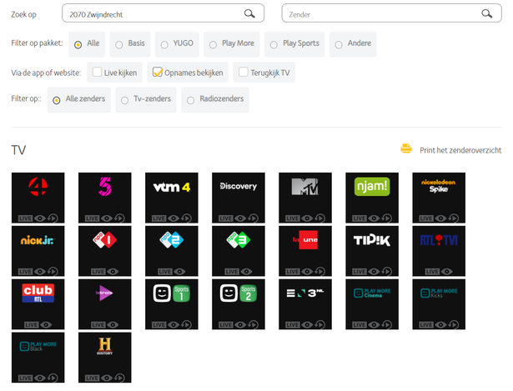Viewport: 513px width, 391px height.
Task: Tick the Terugkijk TV checkbox
Action: pyautogui.click(x=244, y=73)
